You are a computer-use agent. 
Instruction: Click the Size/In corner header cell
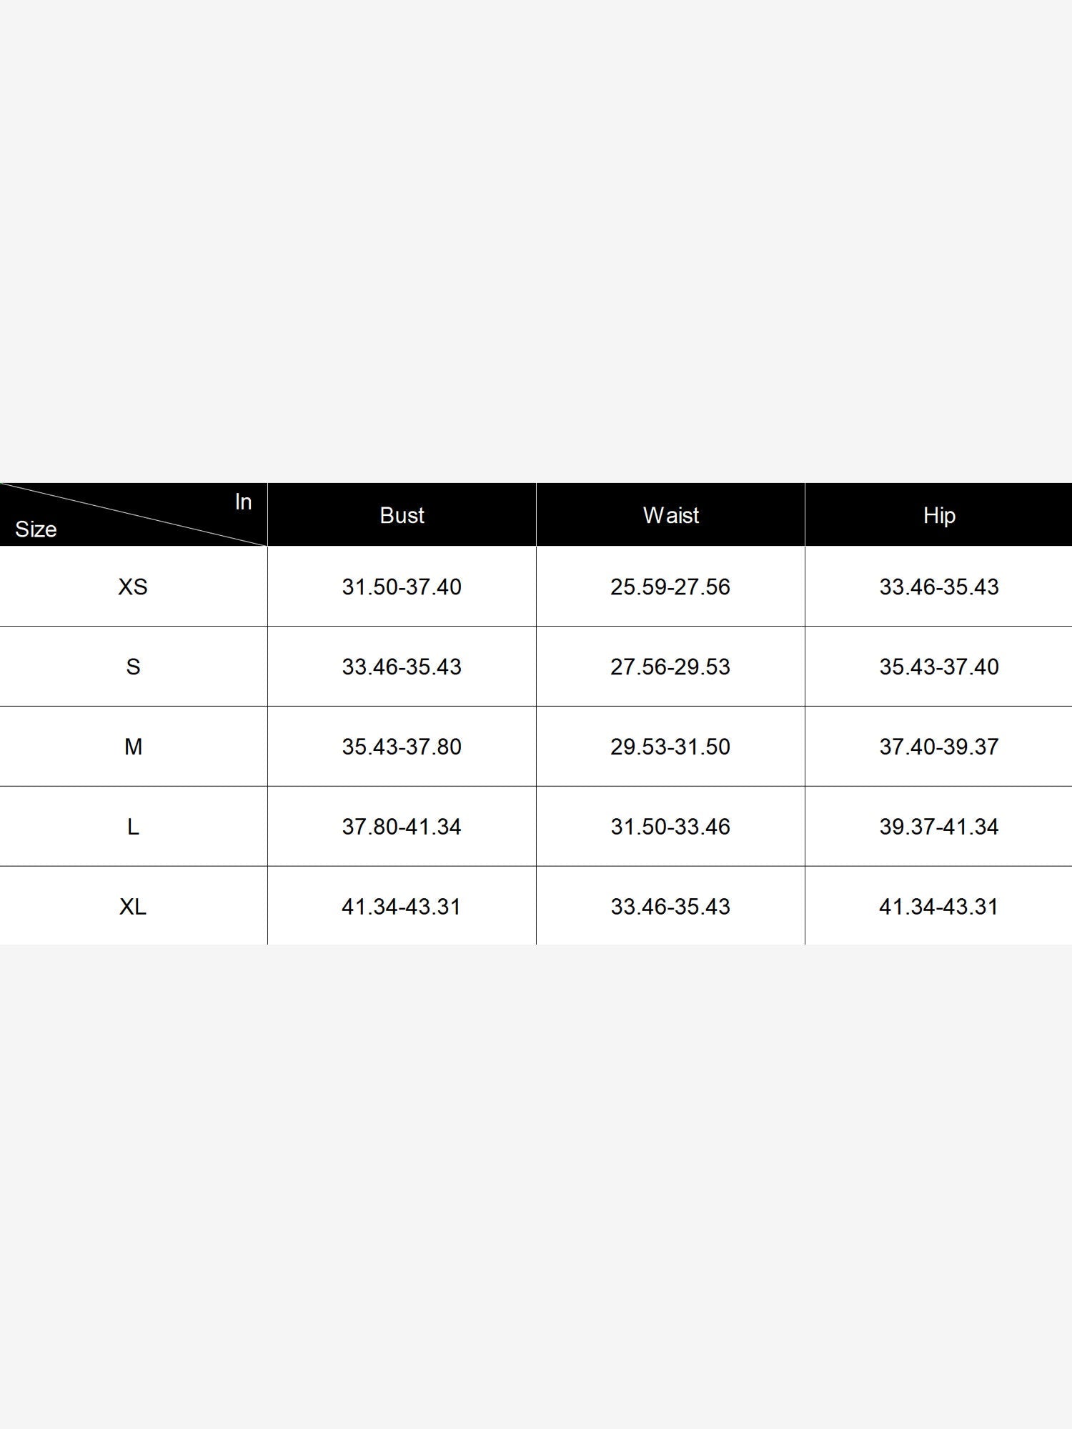(x=134, y=515)
